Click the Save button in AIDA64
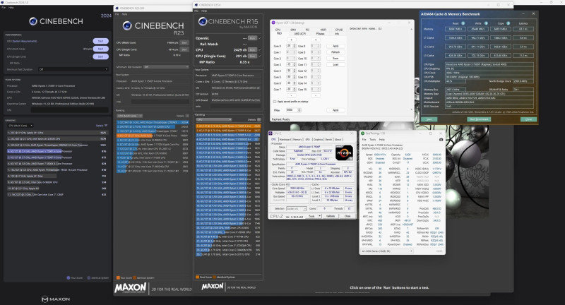 click(x=429, y=119)
